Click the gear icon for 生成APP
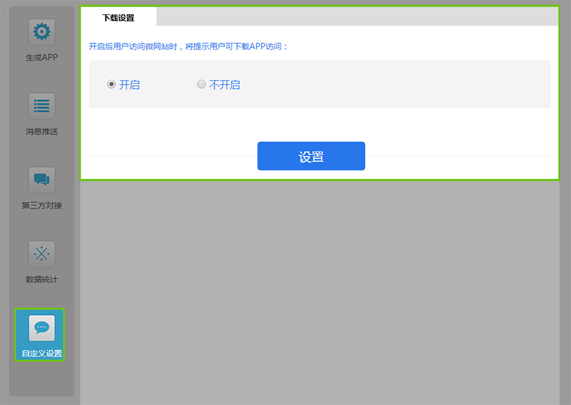 pyautogui.click(x=42, y=32)
